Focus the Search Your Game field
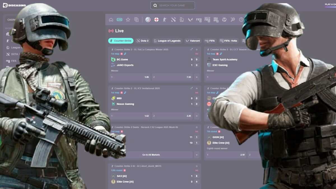Viewport: 336px width, 189px height. [172, 5]
